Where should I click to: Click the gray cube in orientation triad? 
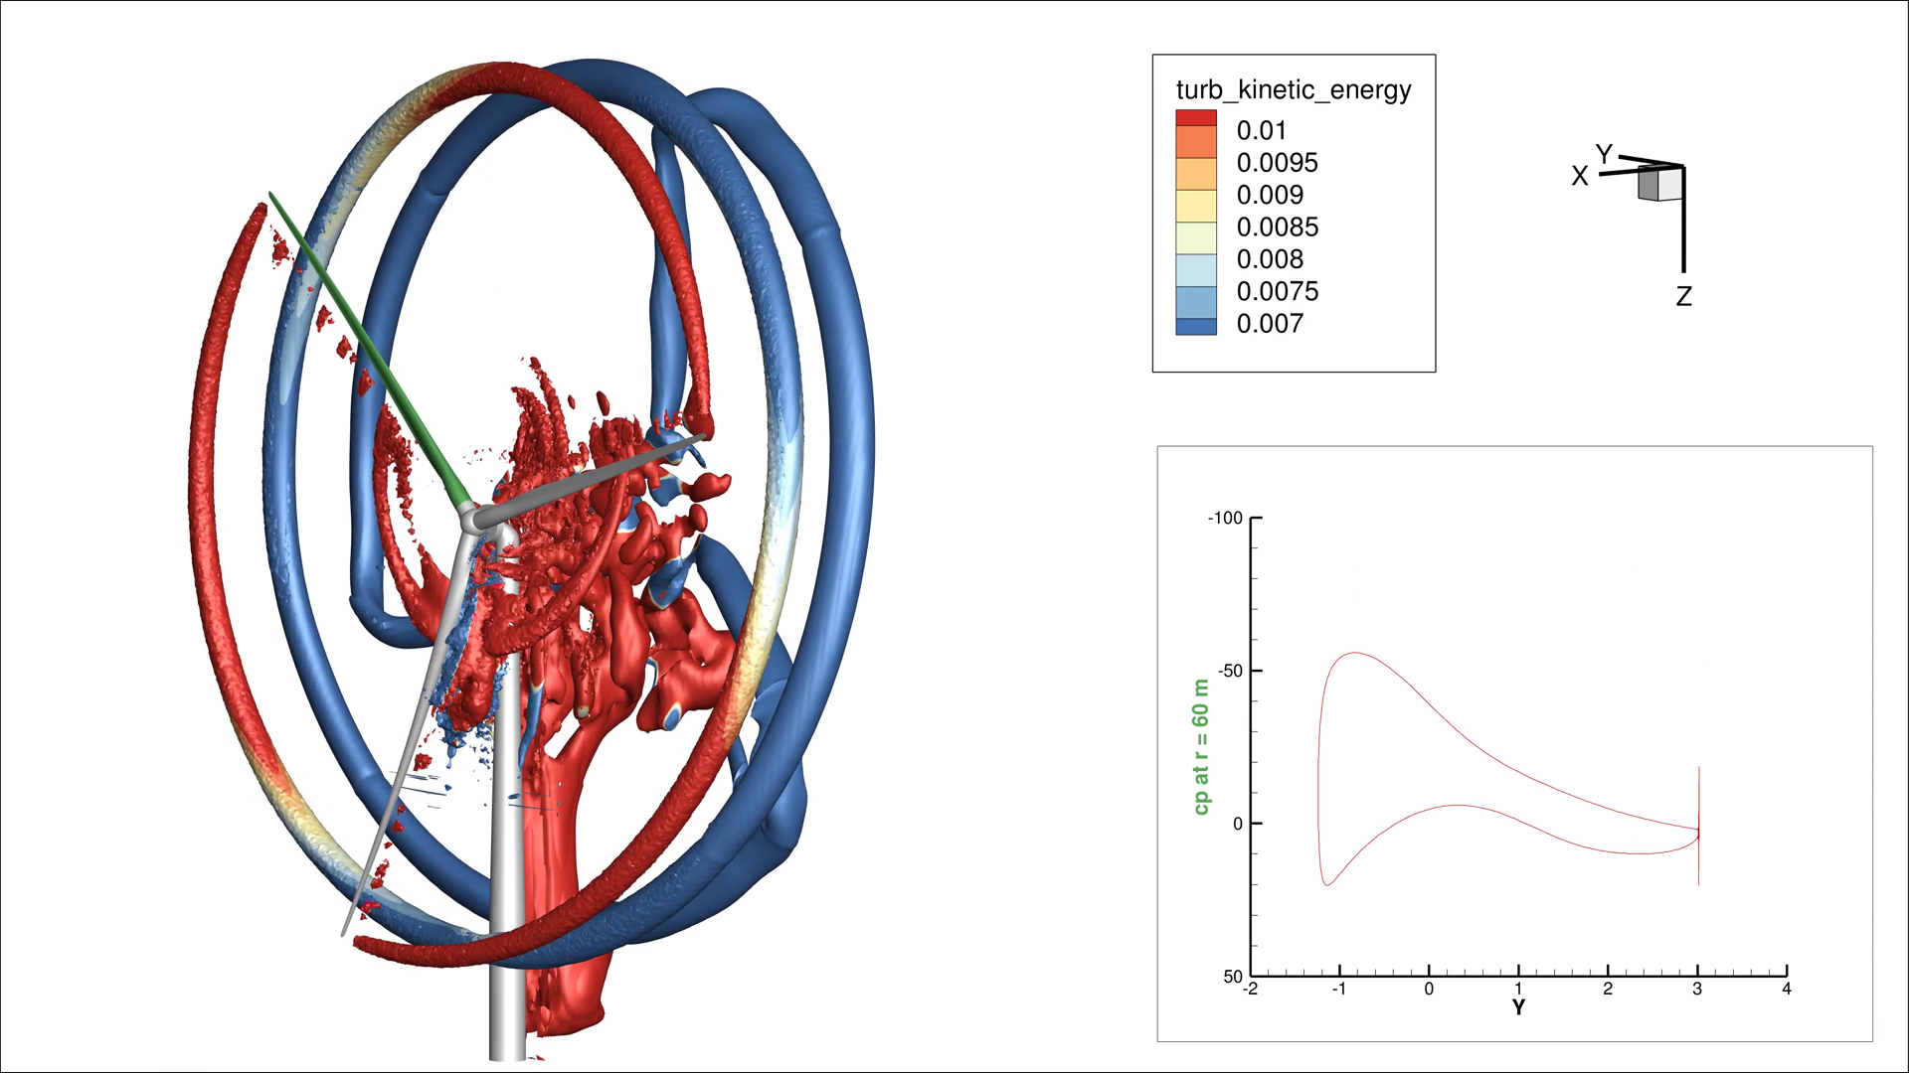point(1659,184)
